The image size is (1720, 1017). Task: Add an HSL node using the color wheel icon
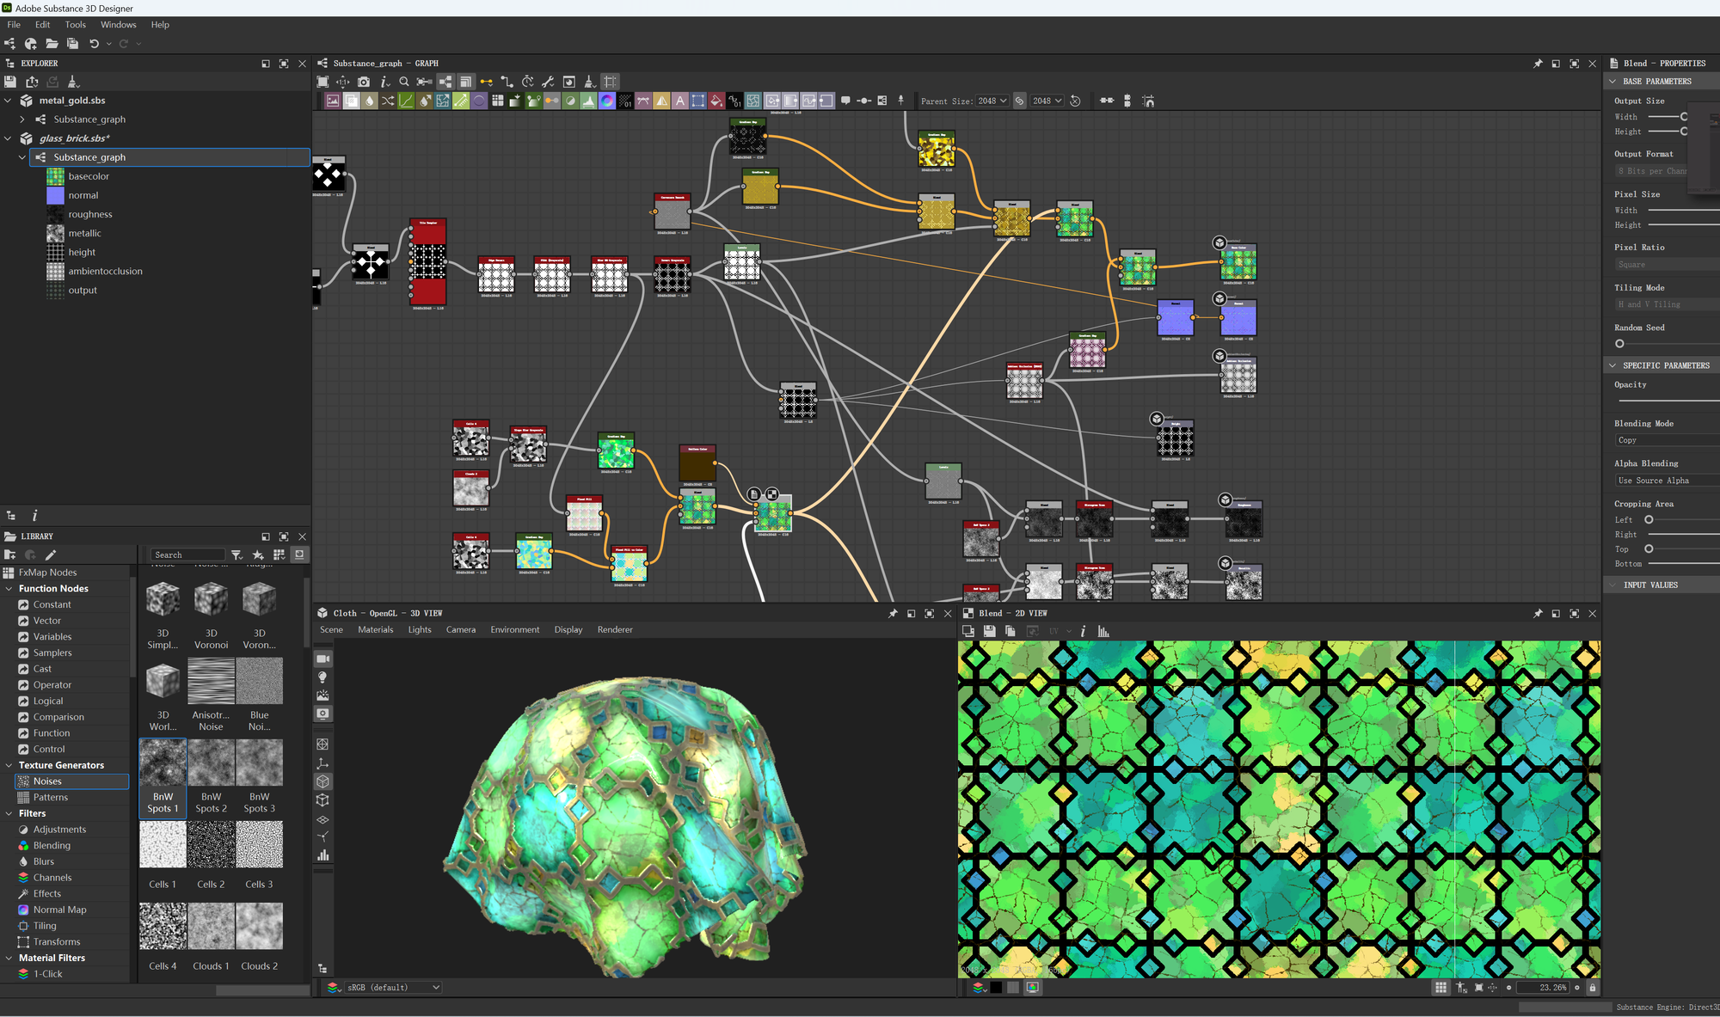[606, 101]
